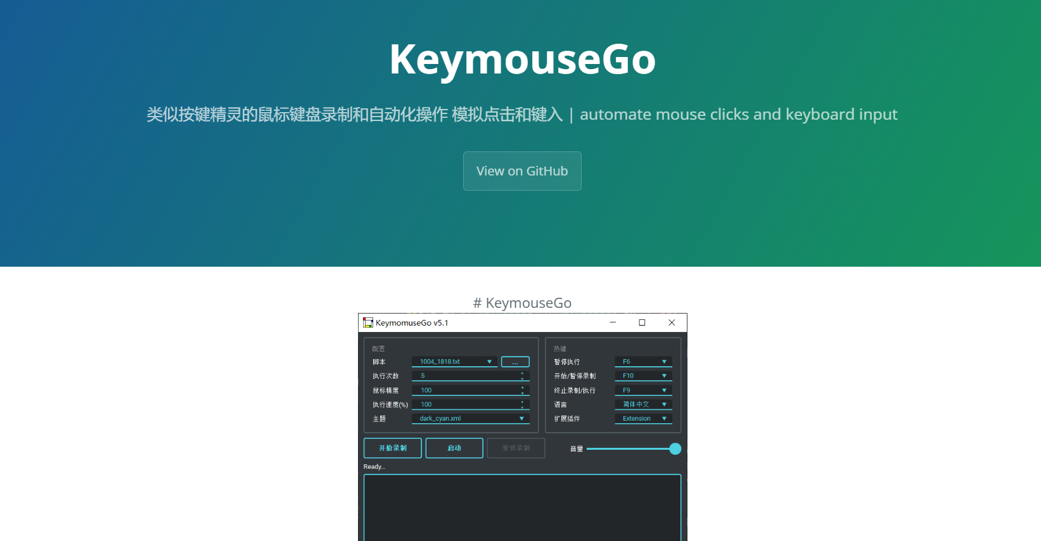Screen dimensions: 1041x541
Task: Click the '...' browse script button
Action: point(515,362)
